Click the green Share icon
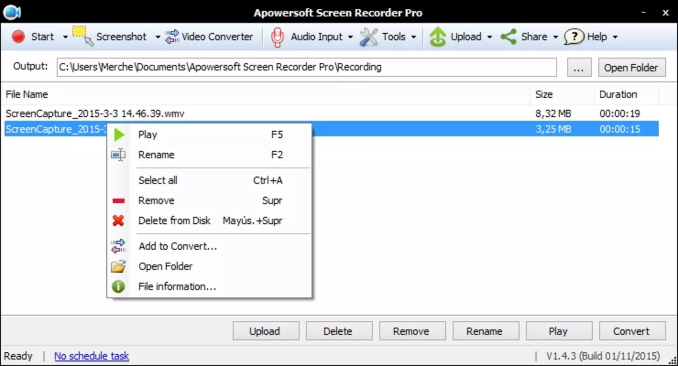 point(508,37)
